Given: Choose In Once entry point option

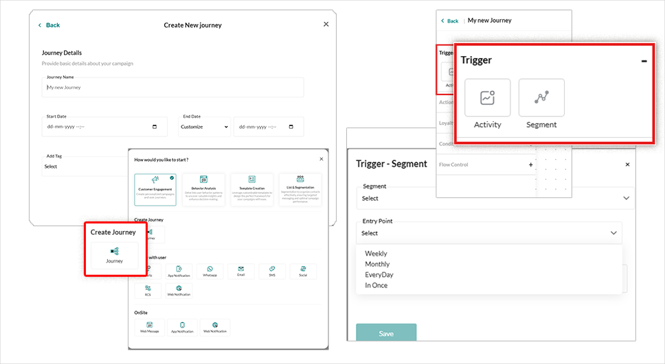Looking at the screenshot, I should point(376,285).
